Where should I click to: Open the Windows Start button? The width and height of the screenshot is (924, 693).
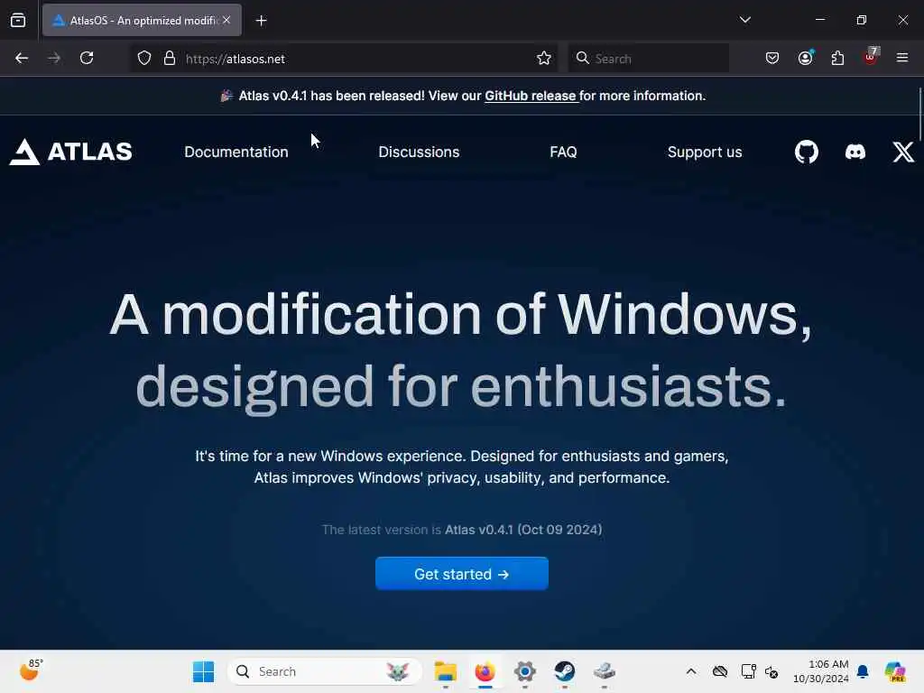(x=203, y=671)
